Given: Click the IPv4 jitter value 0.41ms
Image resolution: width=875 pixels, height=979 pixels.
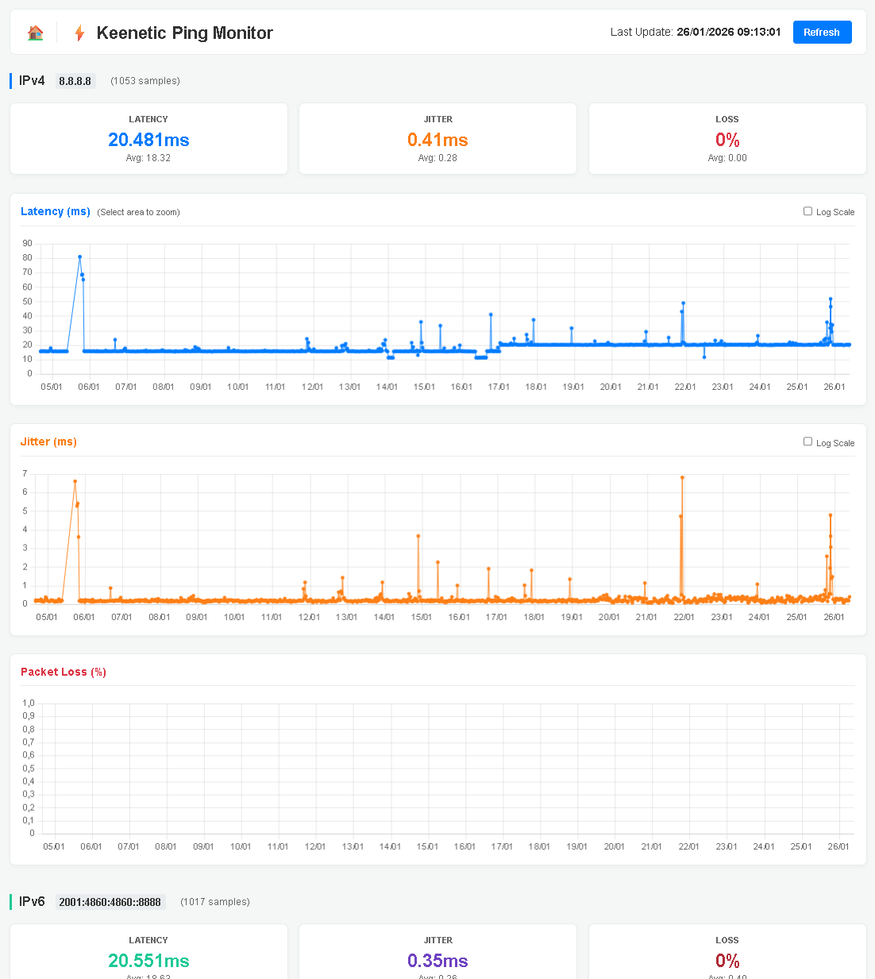Looking at the screenshot, I should click(437, 140).
